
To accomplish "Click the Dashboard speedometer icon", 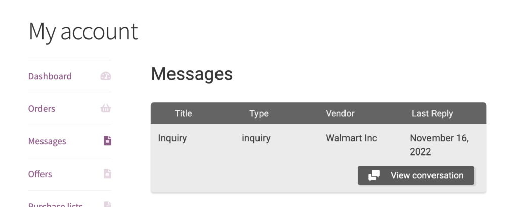I will pyautogui.click(x=106, y=76).
